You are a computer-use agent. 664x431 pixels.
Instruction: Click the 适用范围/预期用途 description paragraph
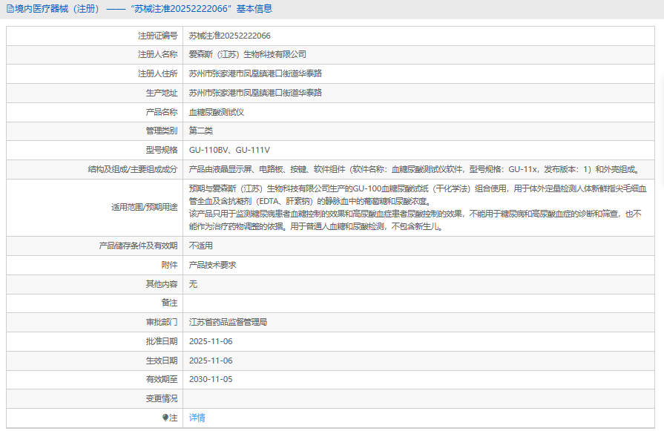click(x=415, y=208)
